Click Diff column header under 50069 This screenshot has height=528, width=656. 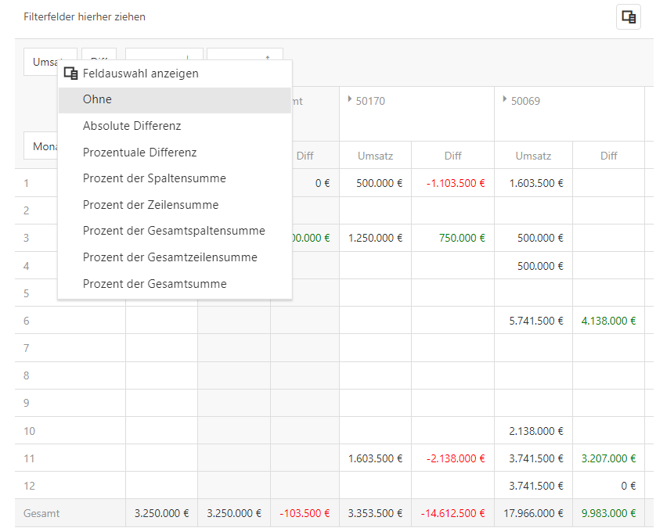click(608, 156)
